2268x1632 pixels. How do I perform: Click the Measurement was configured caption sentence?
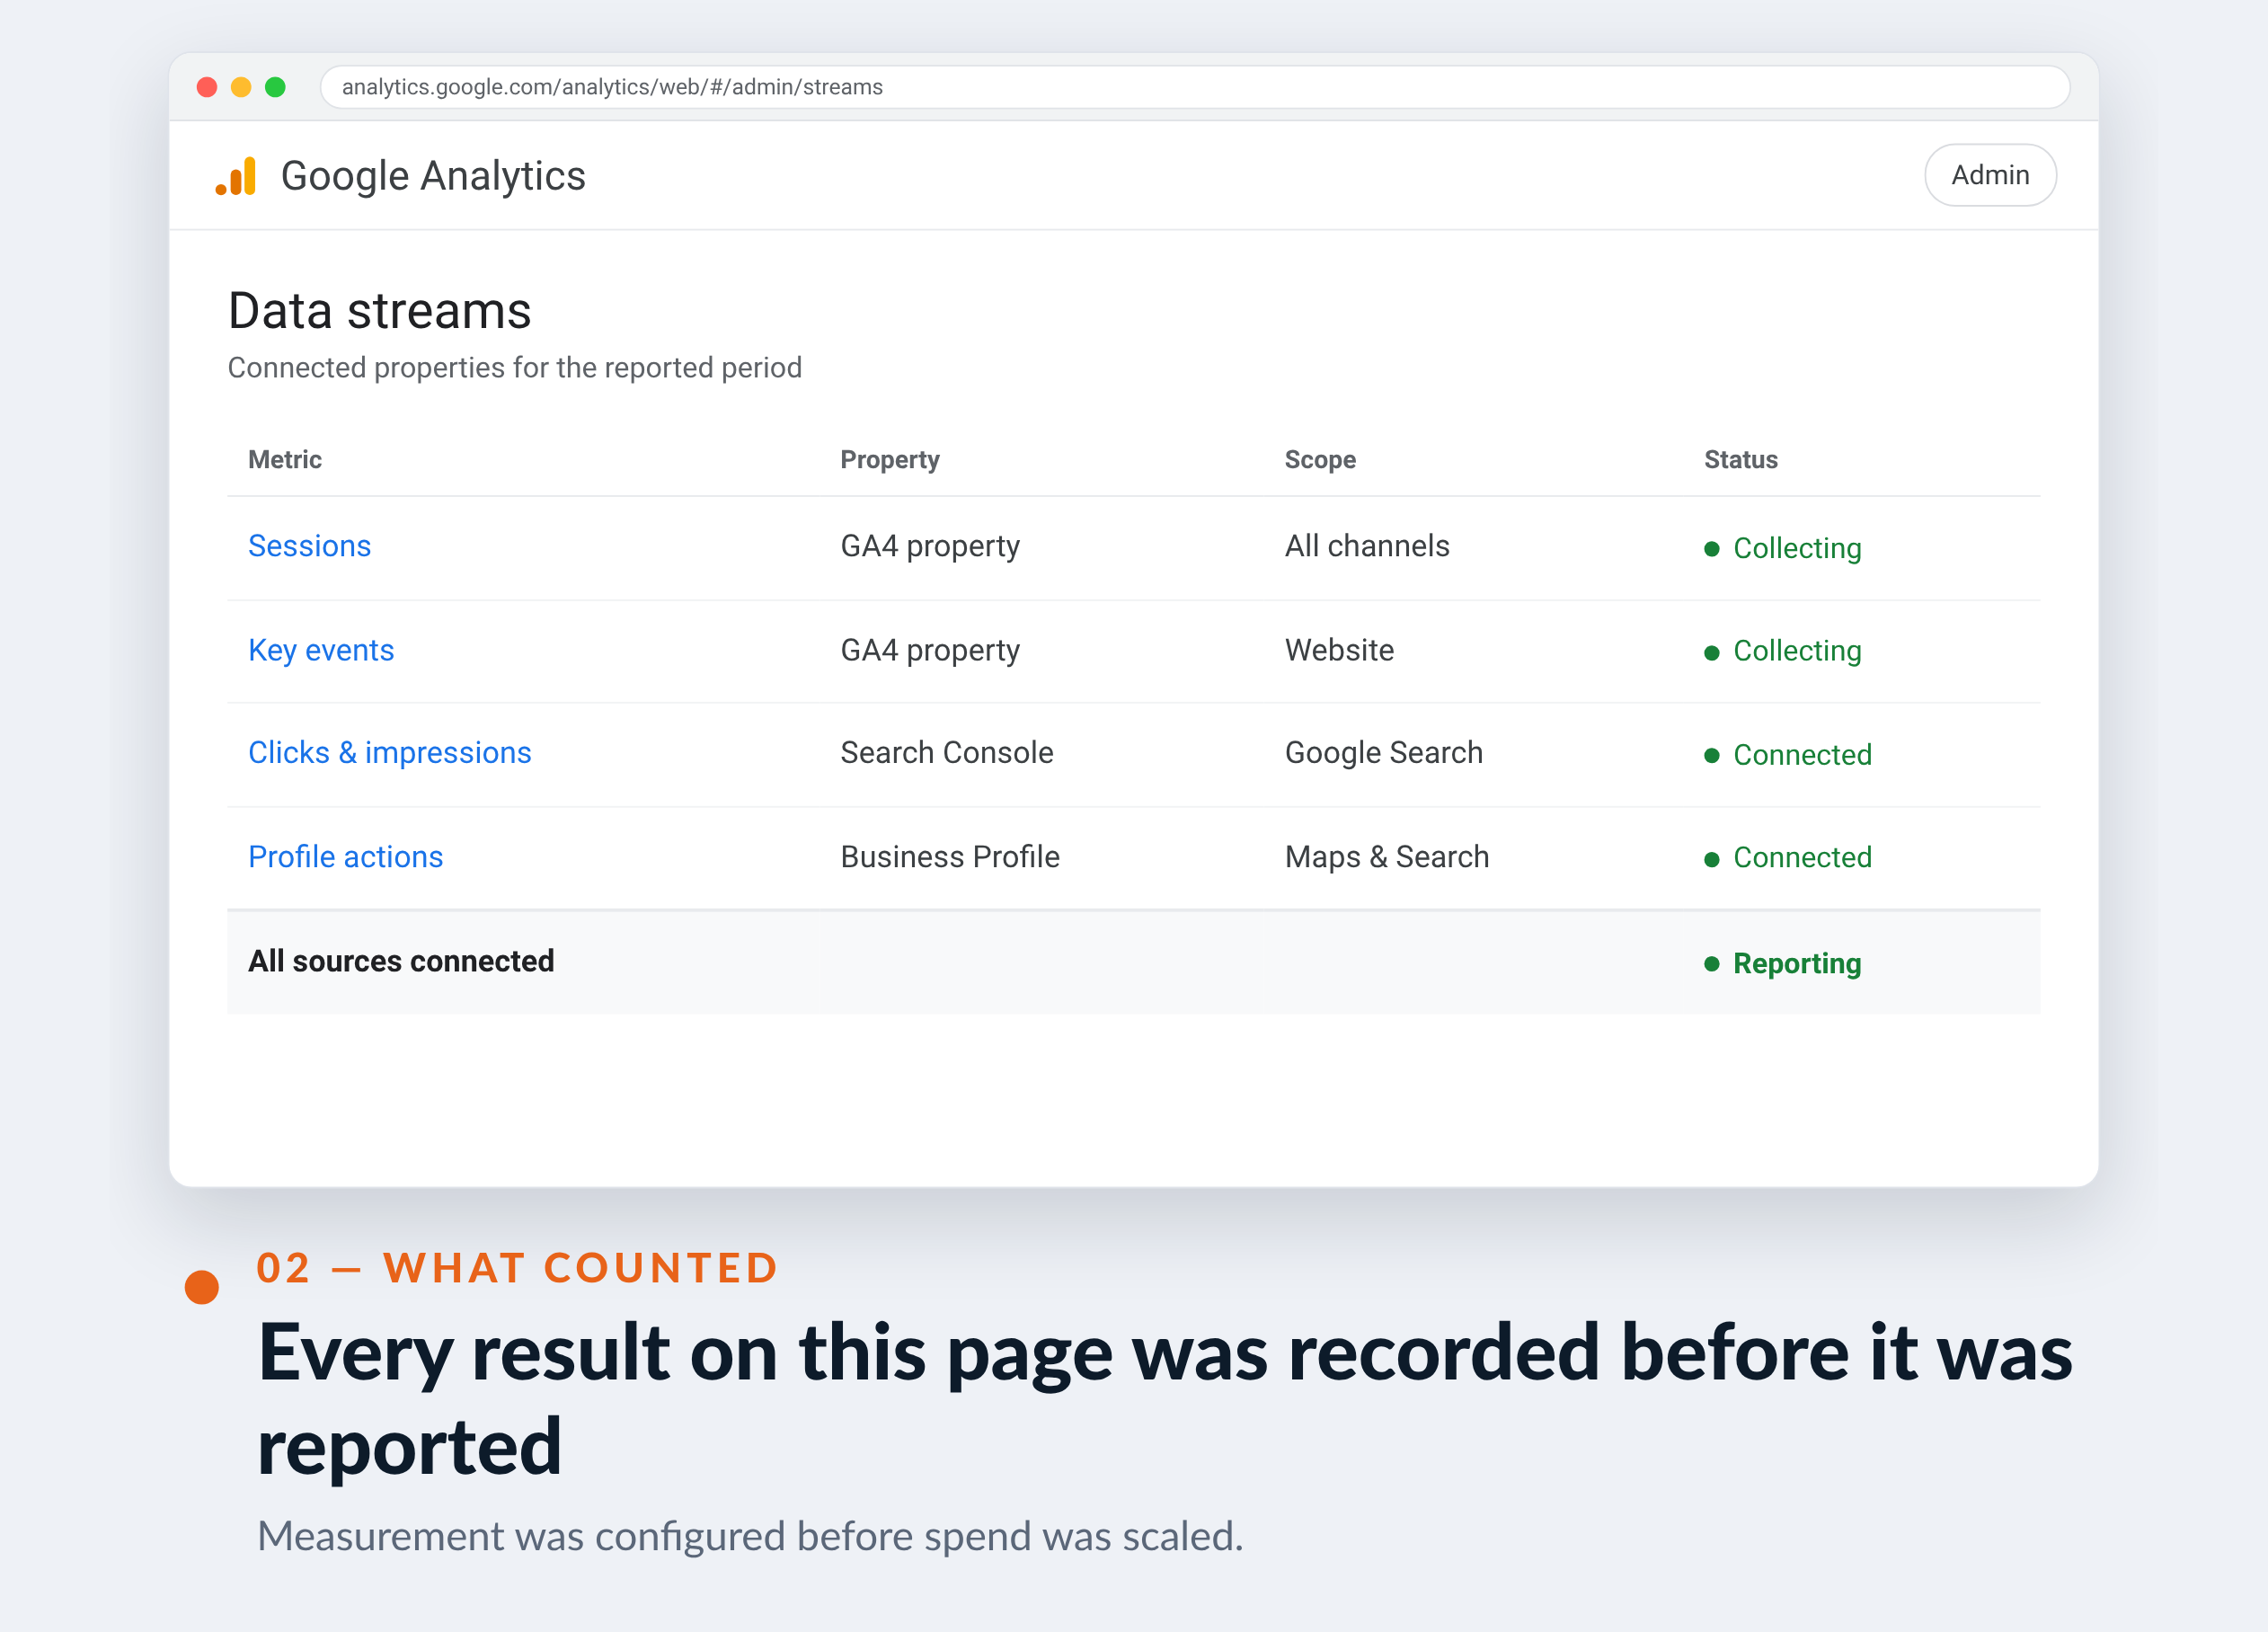(750, 1536)
